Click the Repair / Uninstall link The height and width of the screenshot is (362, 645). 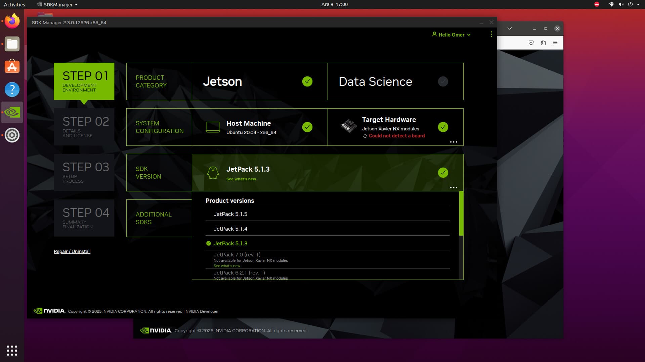72,251
